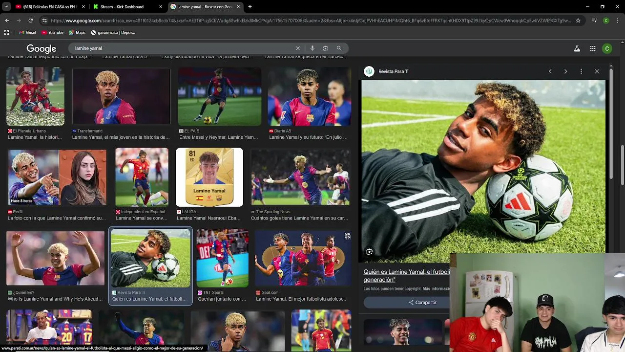625x352 pixels.
Task: Click Revista Para Ti source in preview header
Action: [x=394, y=71]
